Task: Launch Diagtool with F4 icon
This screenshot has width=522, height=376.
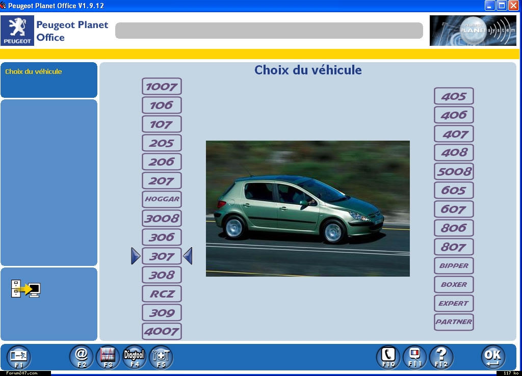Action: pos(134,357)
